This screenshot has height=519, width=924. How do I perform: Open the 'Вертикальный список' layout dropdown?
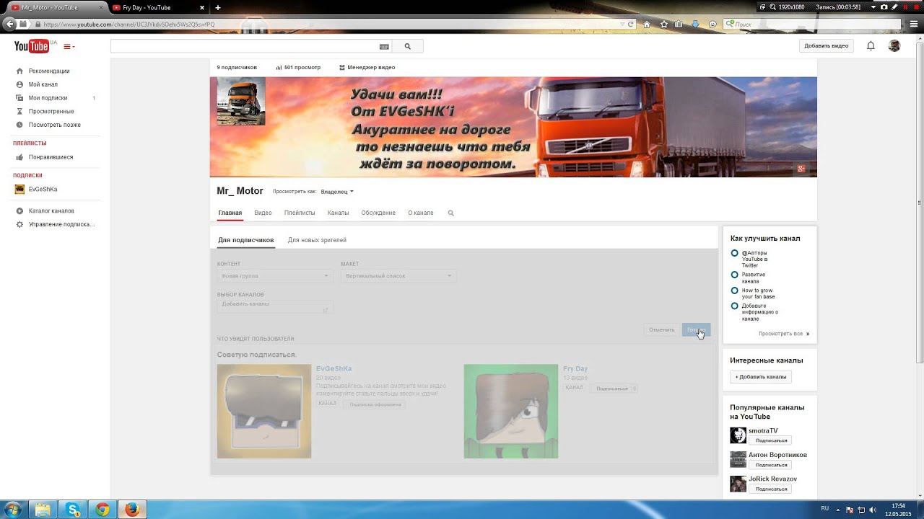398,276
